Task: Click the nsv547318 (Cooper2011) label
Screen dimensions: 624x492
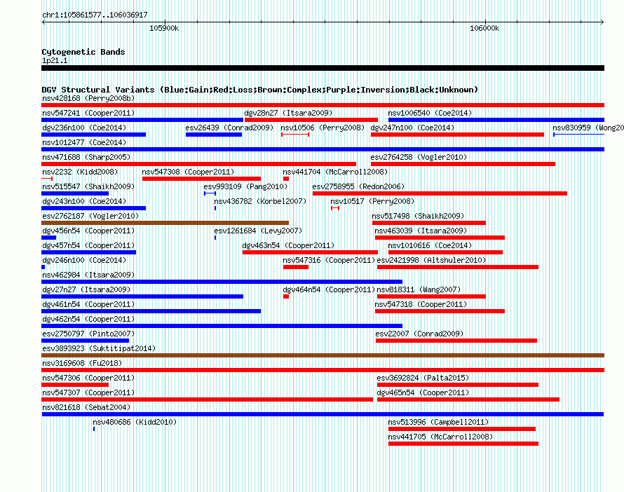Action: click(x=421, y=304)
